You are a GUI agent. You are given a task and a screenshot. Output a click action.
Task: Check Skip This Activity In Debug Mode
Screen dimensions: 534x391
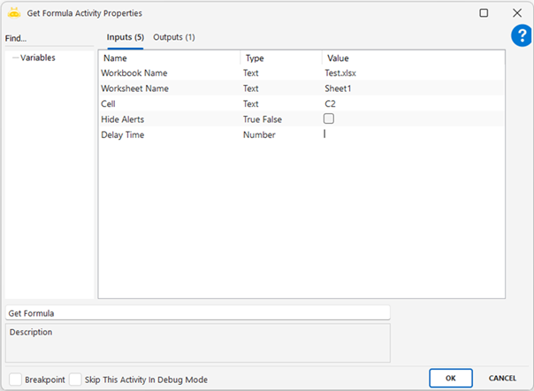pos(75,379)
